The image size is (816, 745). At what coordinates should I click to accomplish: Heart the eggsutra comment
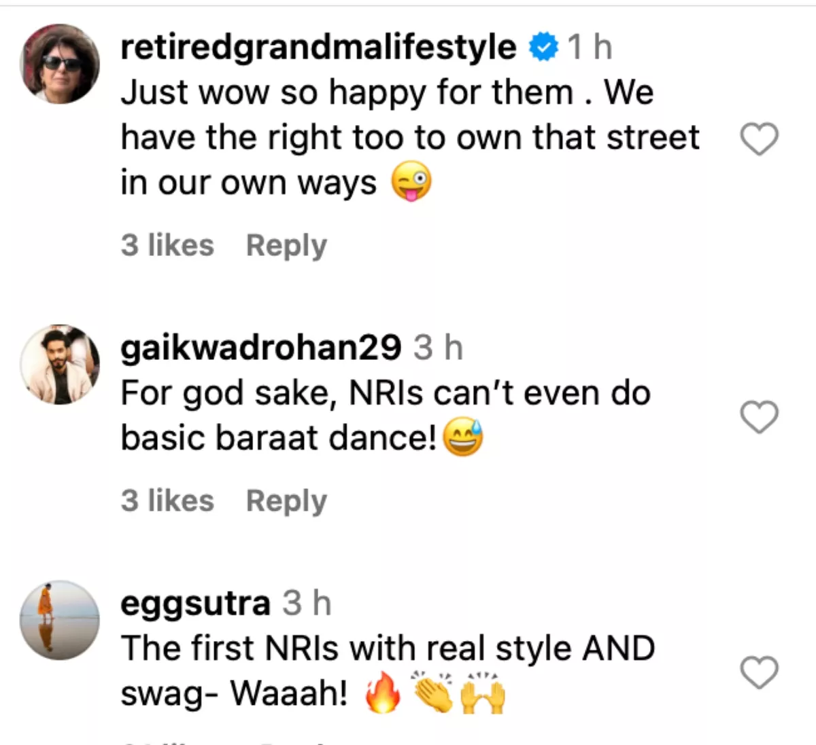(759, 672)
